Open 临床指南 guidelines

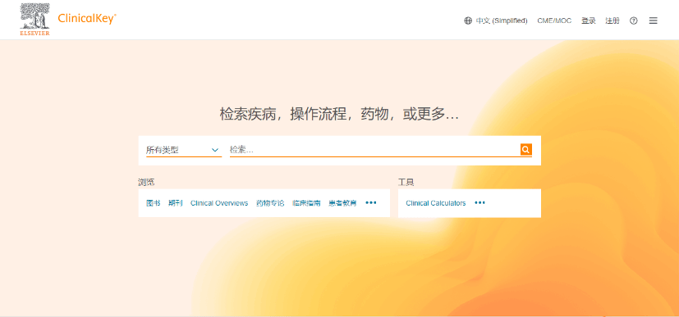click(x=306, y=203)
